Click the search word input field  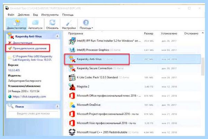(33, 114)
